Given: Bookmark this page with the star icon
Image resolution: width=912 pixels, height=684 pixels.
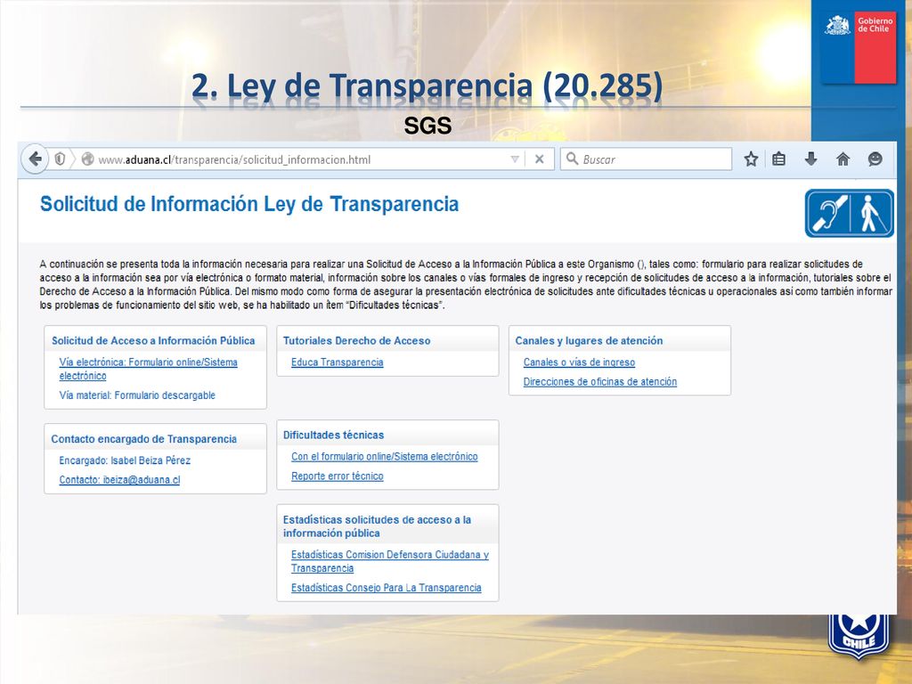Looking at the screenshot, I should [751, 159].
